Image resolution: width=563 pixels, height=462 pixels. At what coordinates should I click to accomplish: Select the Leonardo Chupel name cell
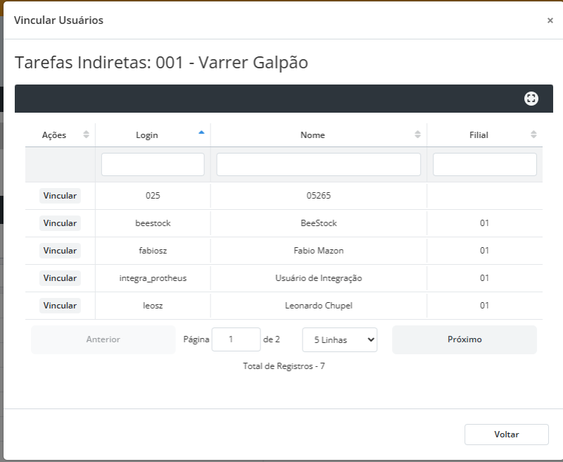coord(318,306)
